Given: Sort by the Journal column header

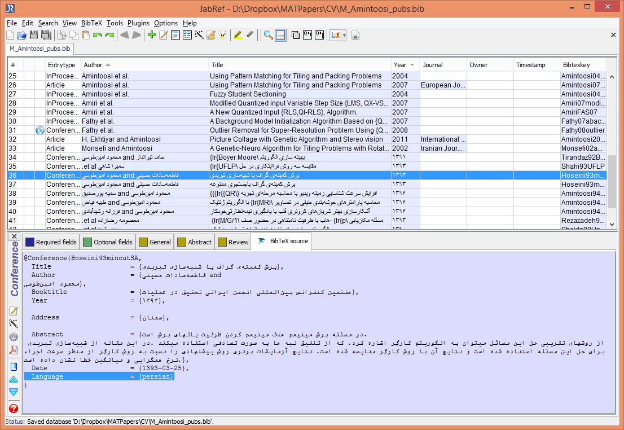Looking at the screenshot, I should (x=442, y=65).
